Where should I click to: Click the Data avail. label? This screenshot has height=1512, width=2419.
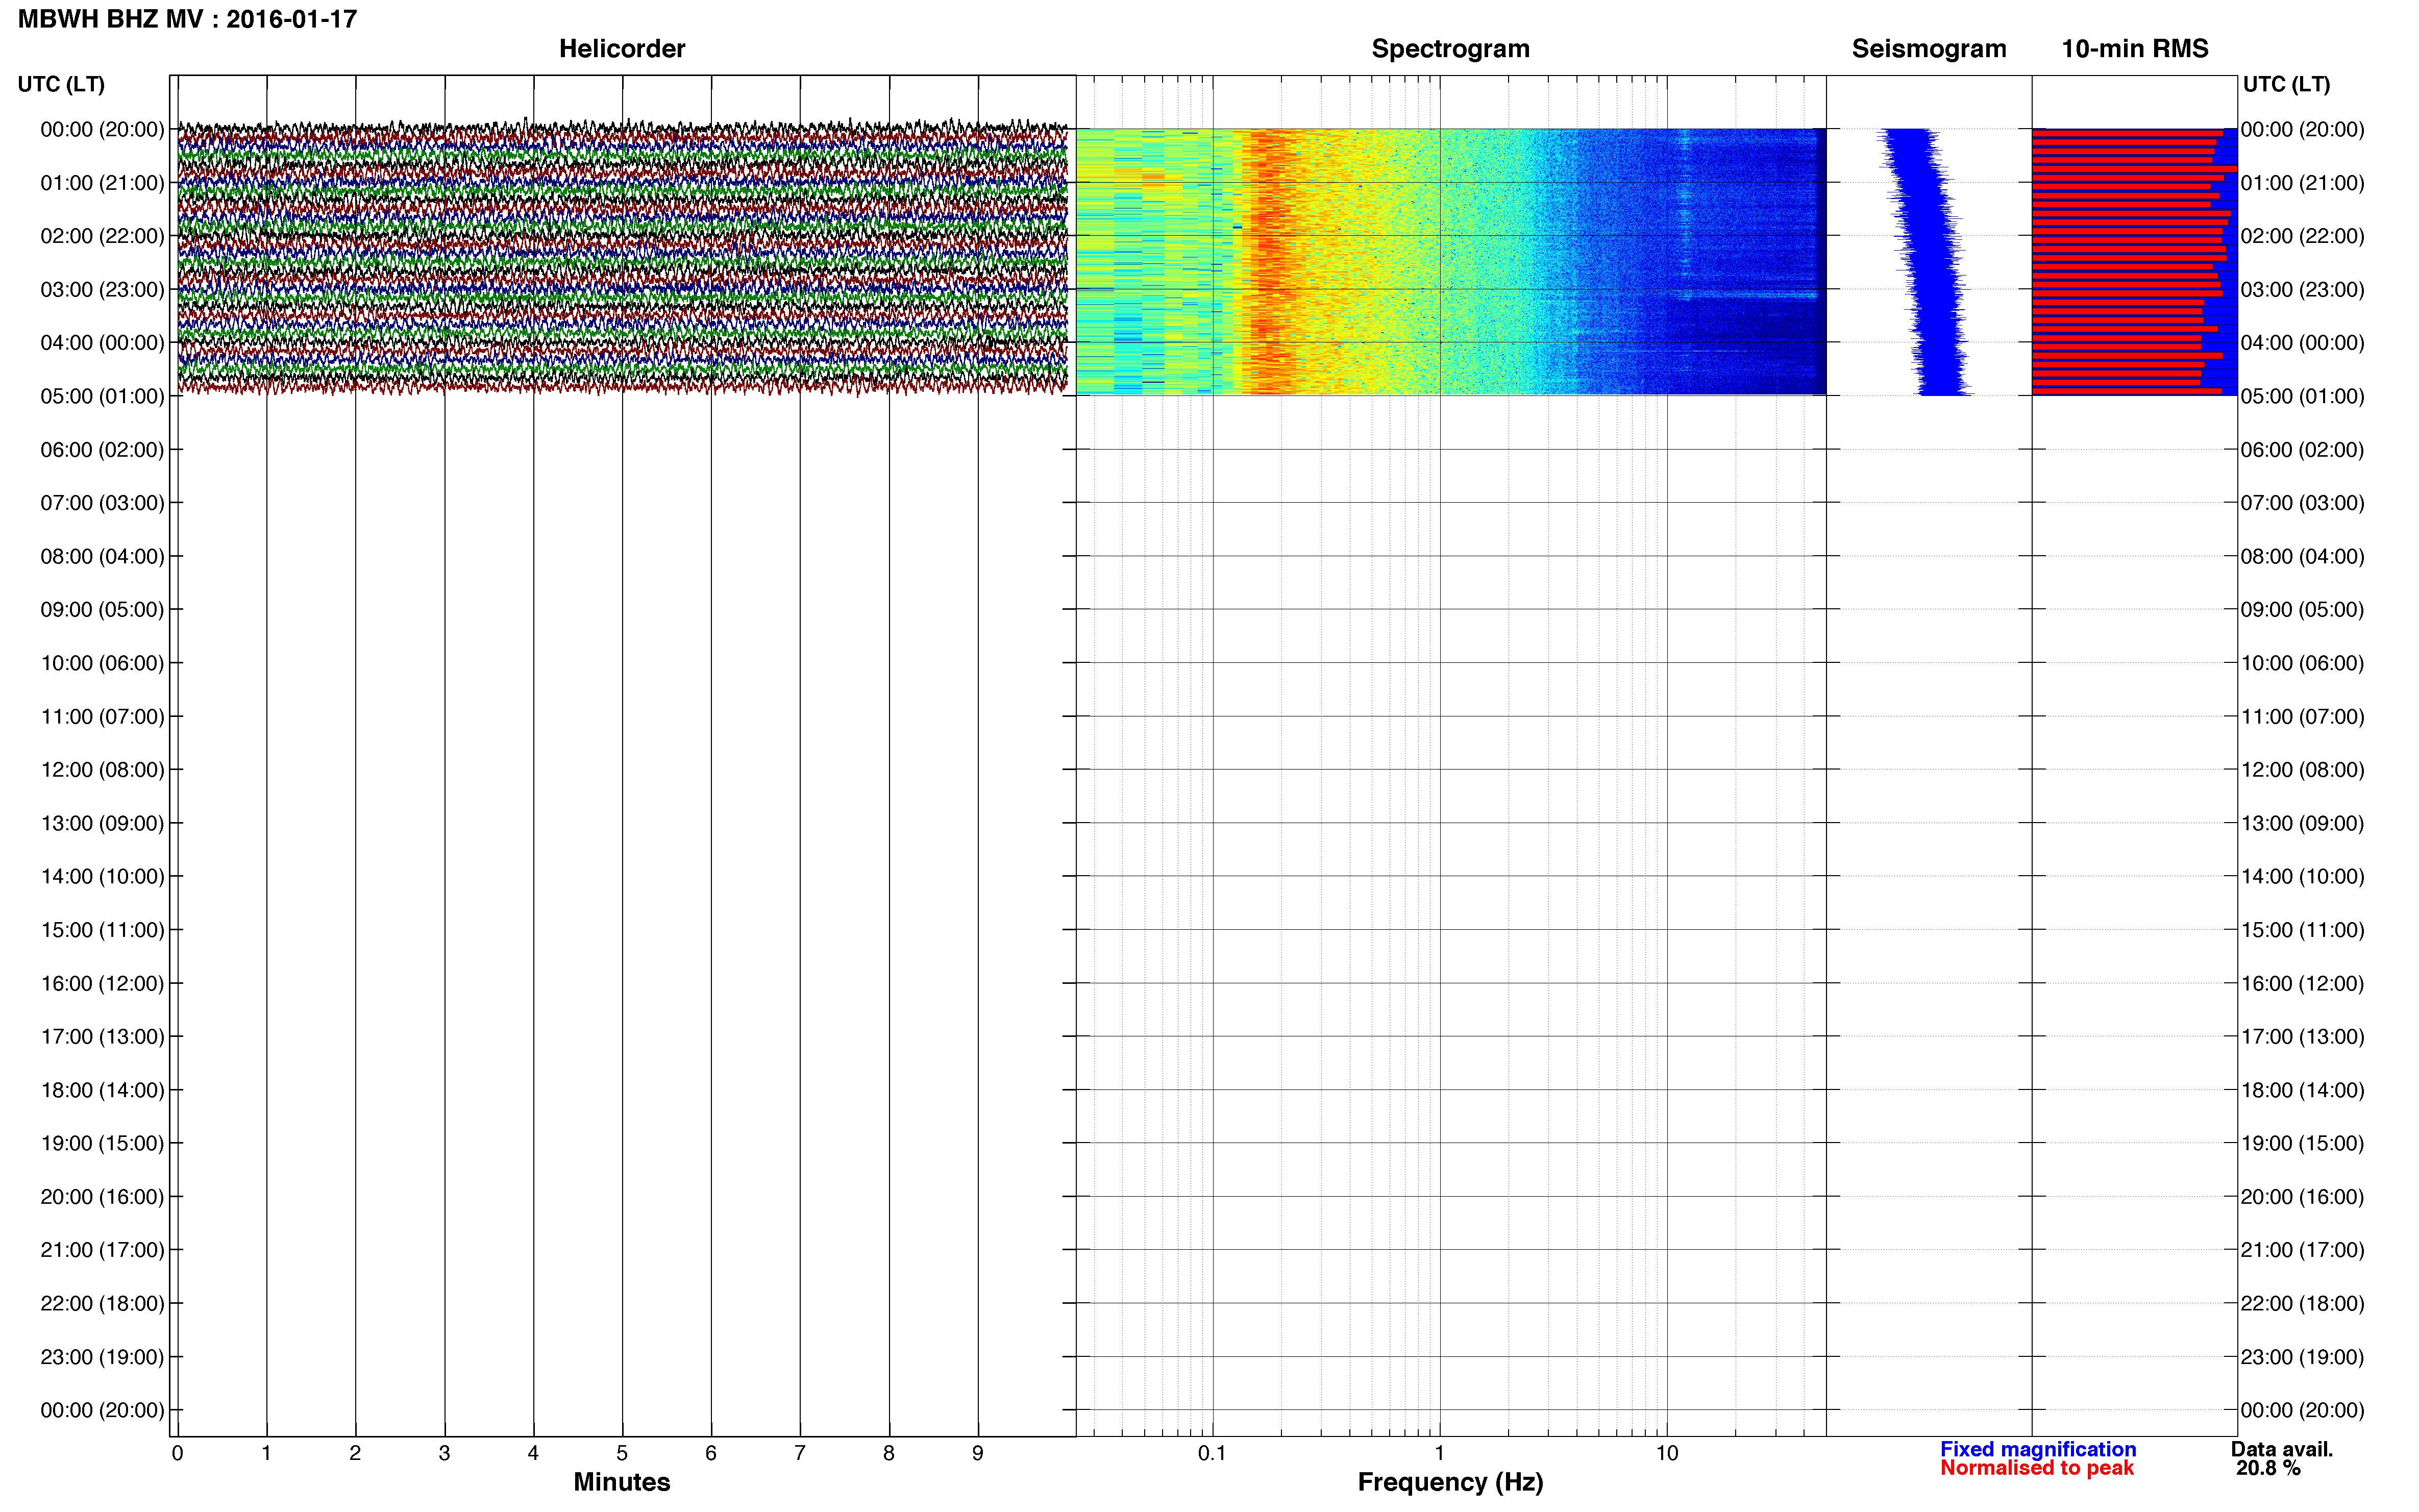point(2282,1449)
